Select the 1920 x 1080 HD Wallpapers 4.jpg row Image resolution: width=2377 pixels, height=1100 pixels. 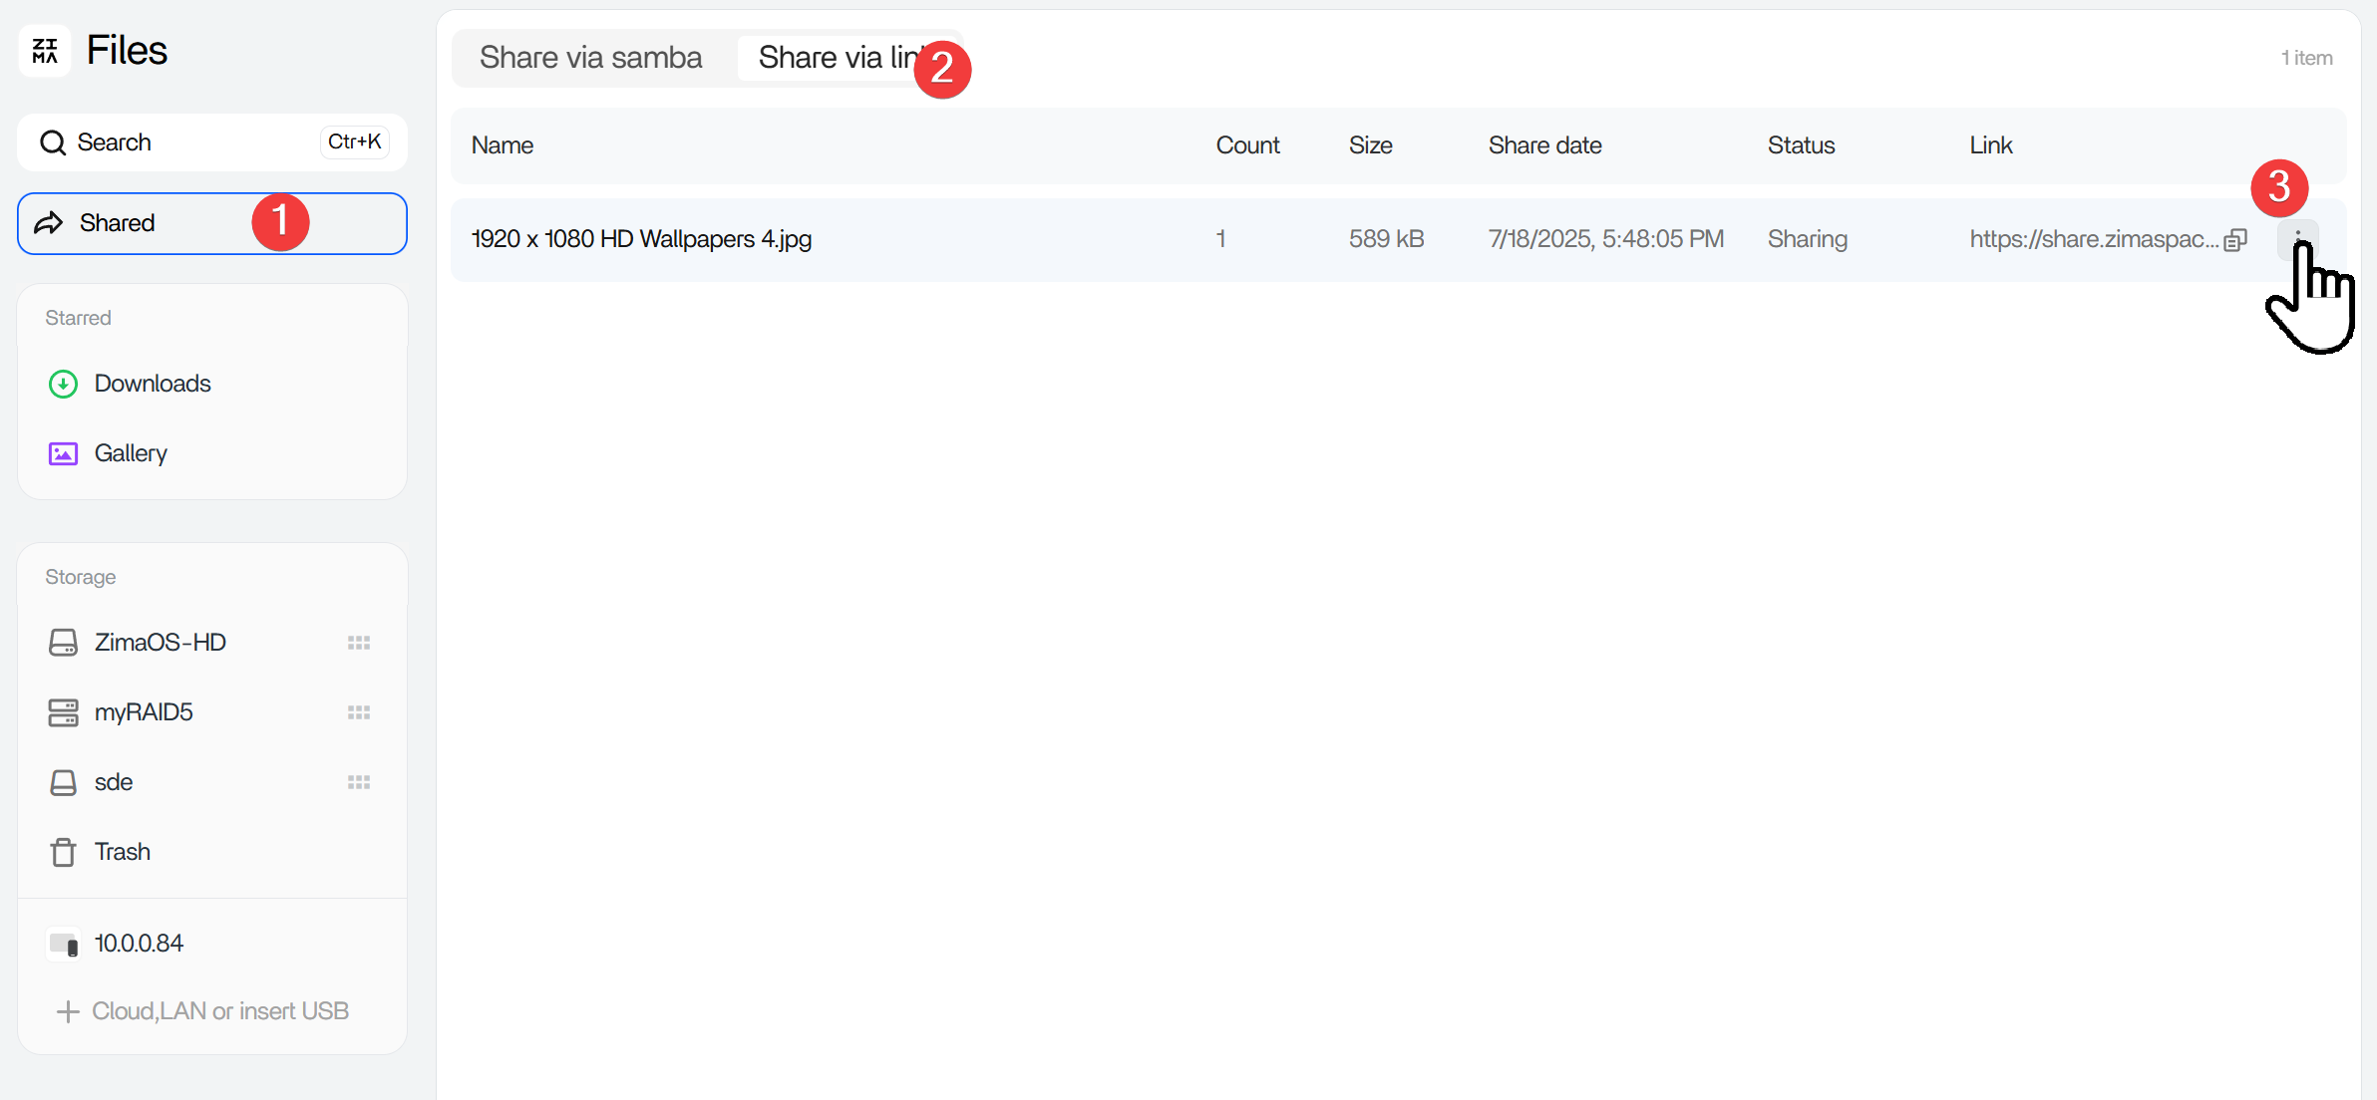pos(1399,239)
